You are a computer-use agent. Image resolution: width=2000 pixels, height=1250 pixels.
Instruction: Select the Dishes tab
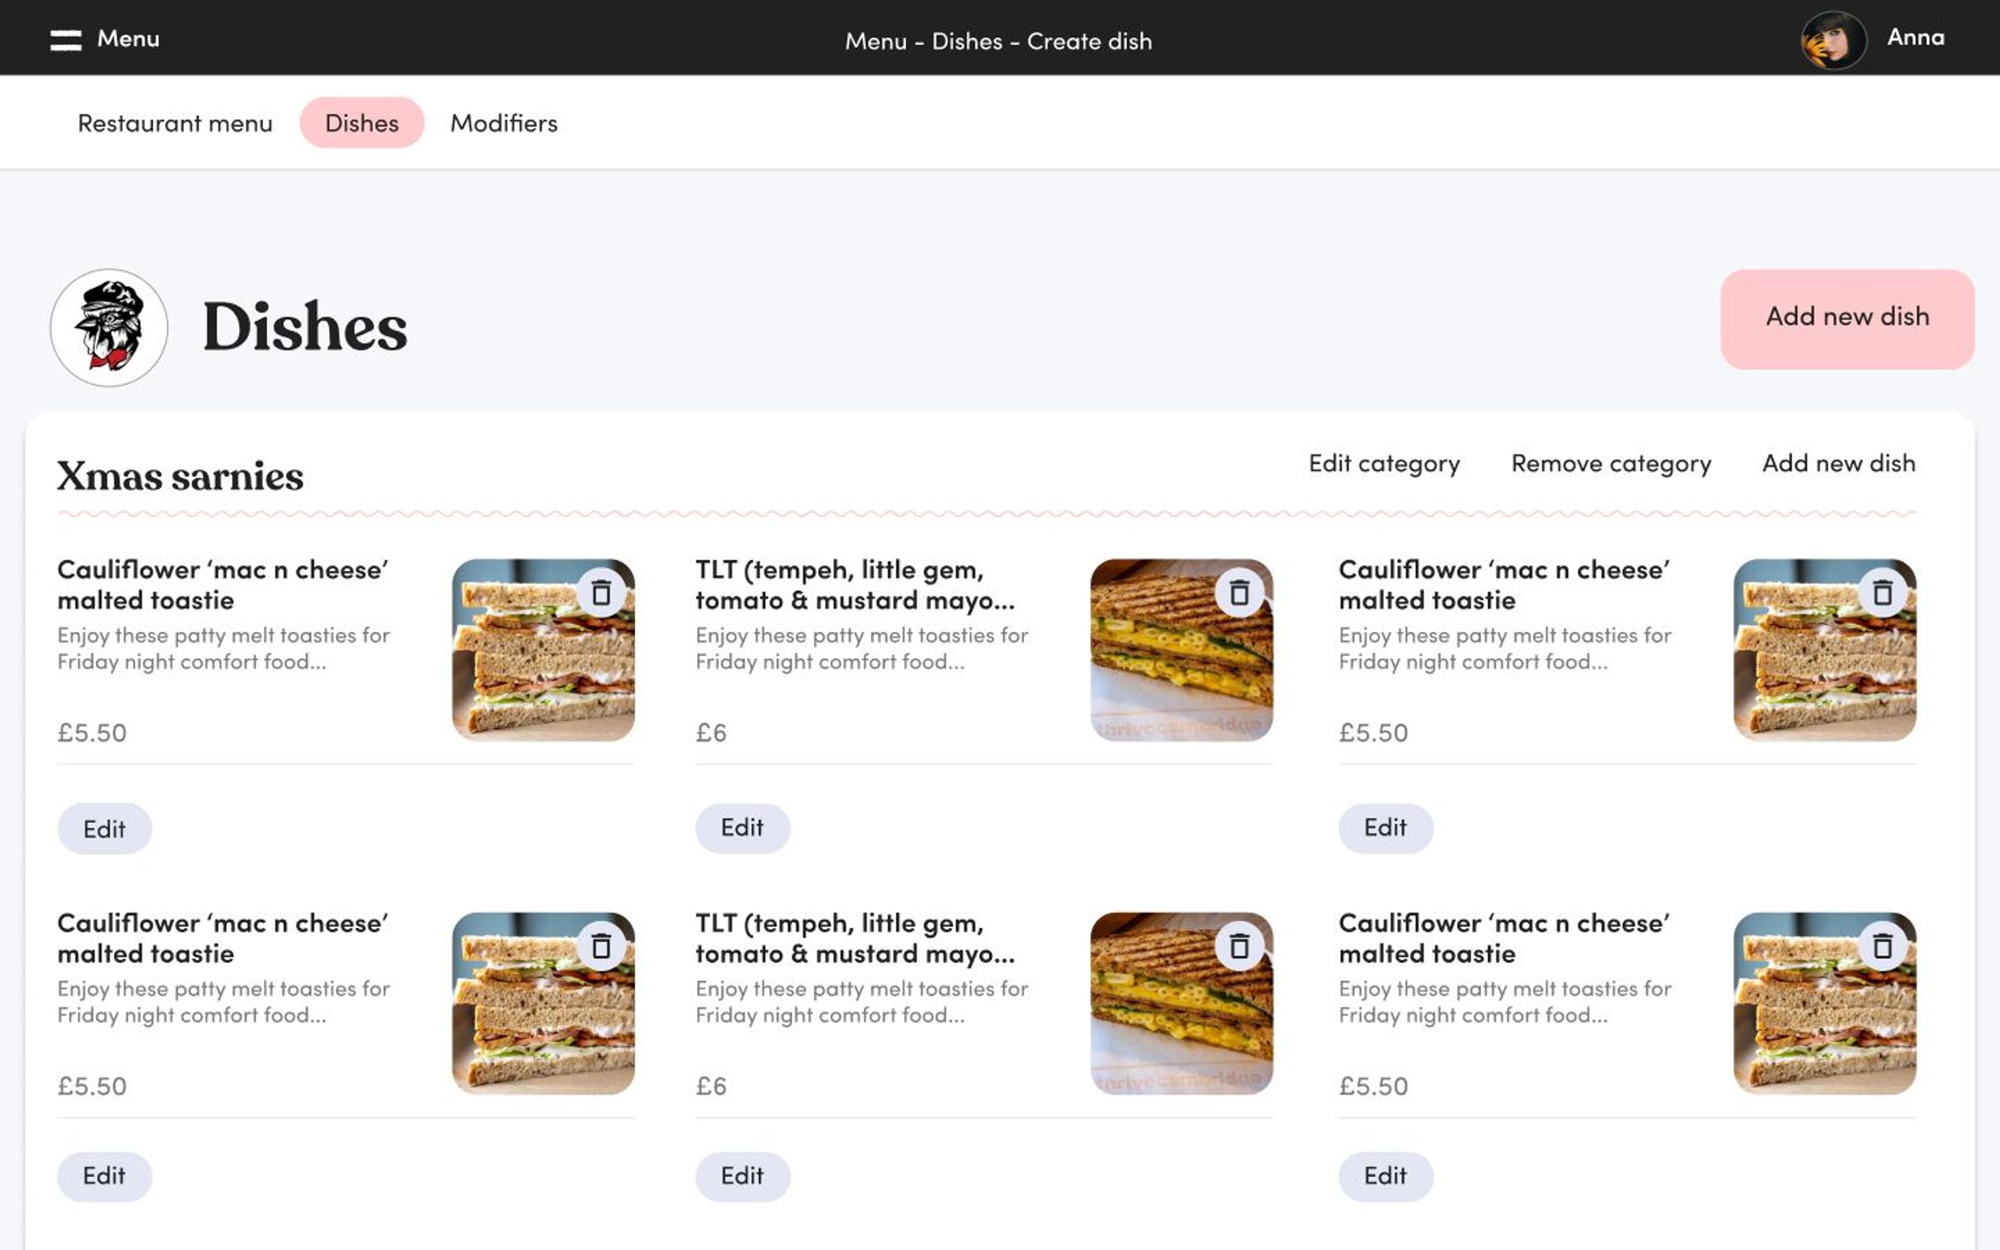(362, 123)
